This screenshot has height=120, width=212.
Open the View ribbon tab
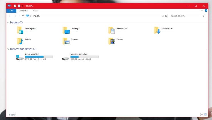tap(36, 11)
